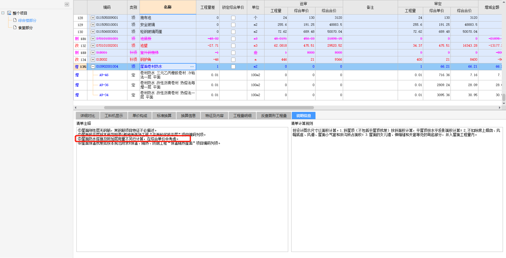
Task: Toggle 锁定综合单价 checkbox for 安全玻璃
Action: tap(233, 25)
